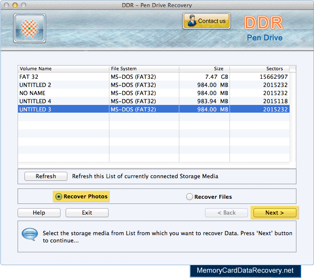Select the UNTITLED 4 volume row
The height and width of the screenshot is (278, 314).
[x=154, y=101]
